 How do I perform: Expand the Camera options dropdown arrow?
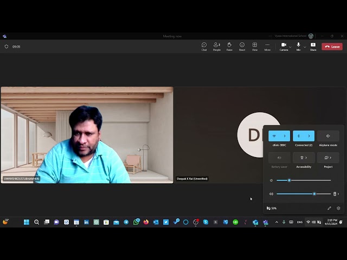coord(290,47)
